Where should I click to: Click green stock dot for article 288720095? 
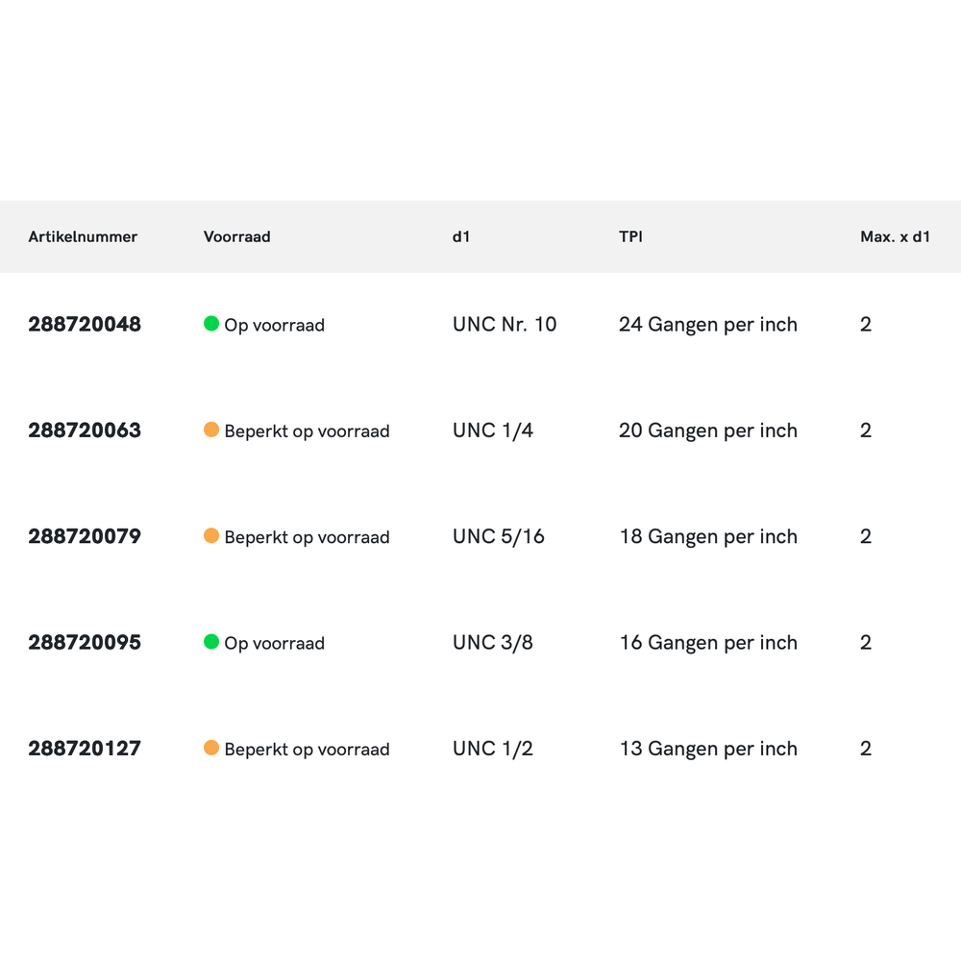point(211,642)
